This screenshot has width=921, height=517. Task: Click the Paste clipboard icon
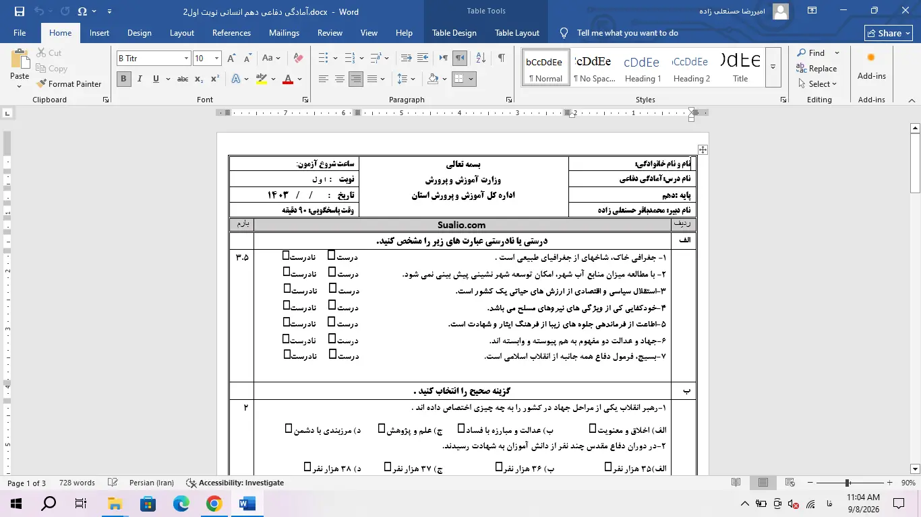pos(20,59)
